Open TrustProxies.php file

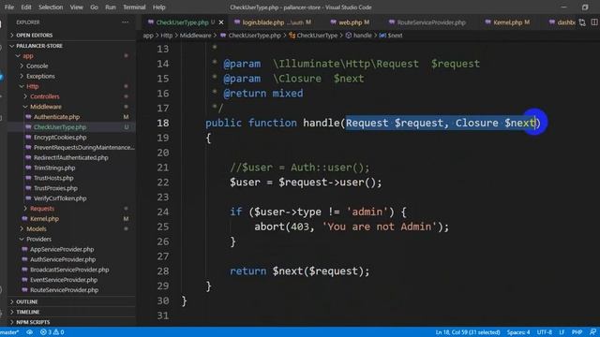click(x=71, y=188)
